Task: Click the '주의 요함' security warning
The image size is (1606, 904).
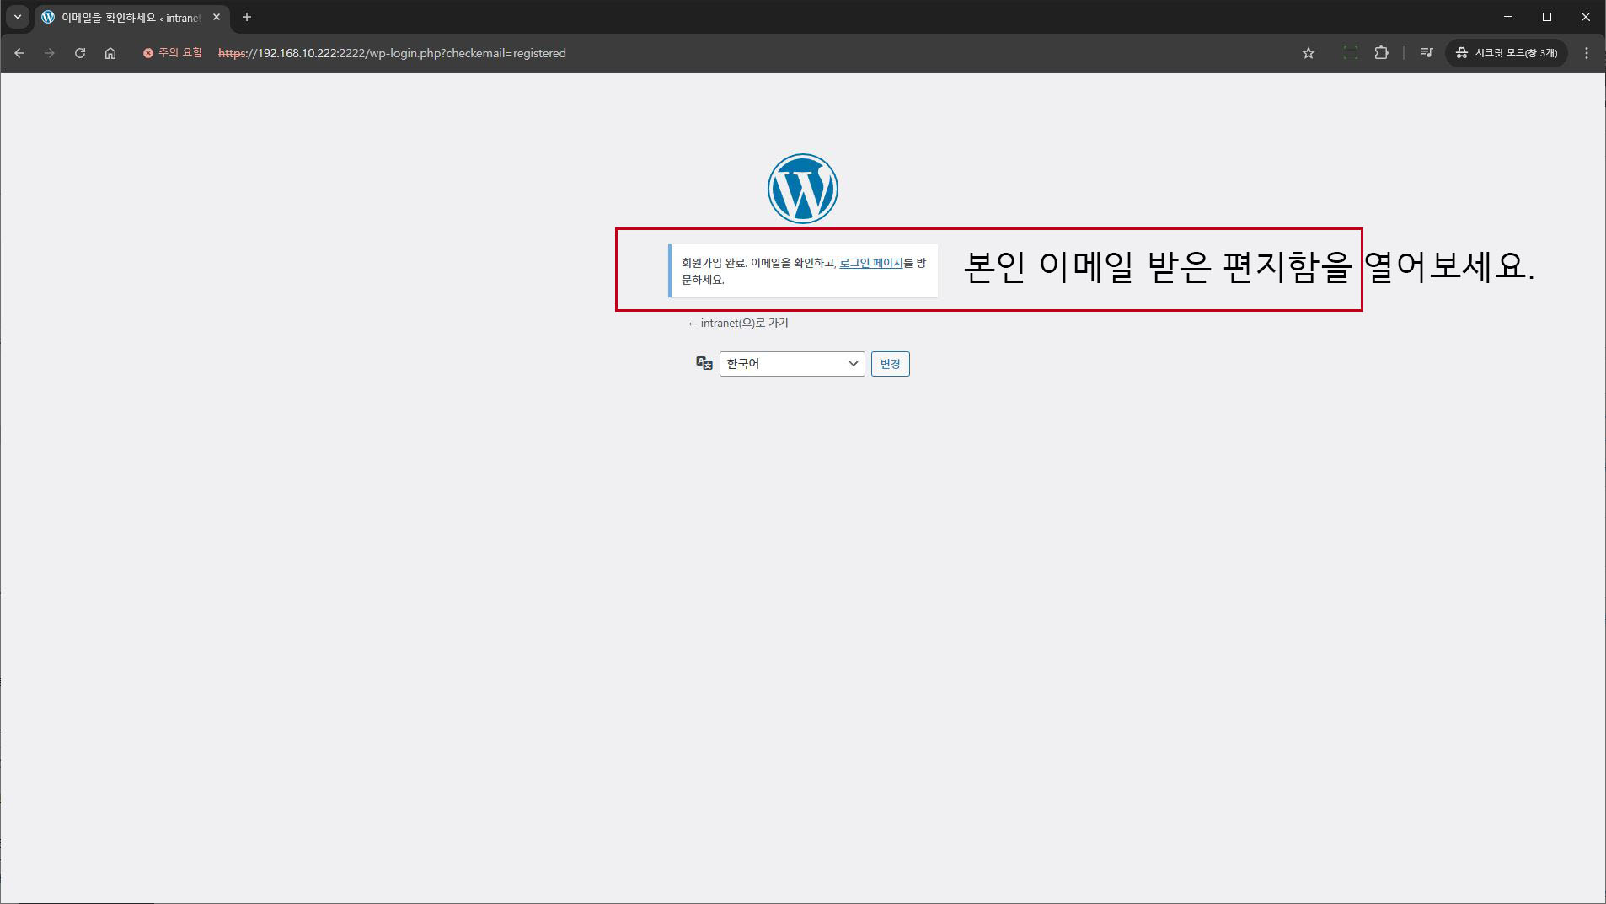Action: pos(173,53)
